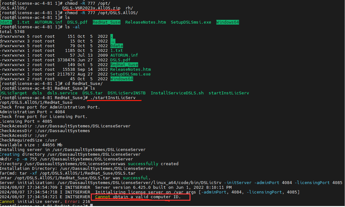Viewport: 345px width, 207px height.
Task: Select DSLS.tar in the RedHat_Suse listing
Action: coord(93,93)
